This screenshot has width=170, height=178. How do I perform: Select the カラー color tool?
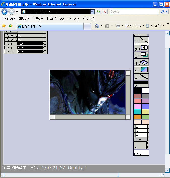pos(141,70)
